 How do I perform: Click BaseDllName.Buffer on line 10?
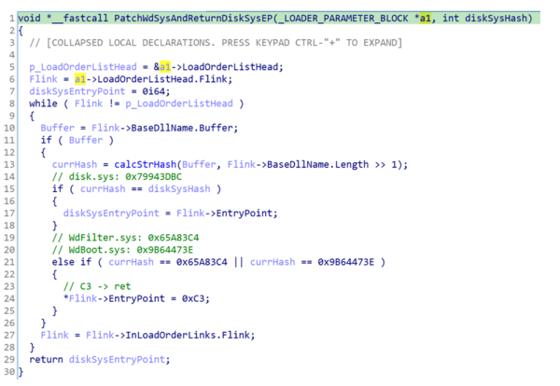pyautogui.click(x=182, y=128)
